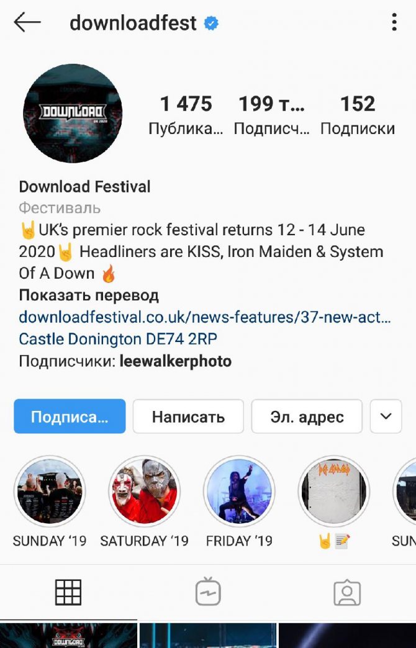Tap the Написать message button
Image resolution: width=416 pixels, height=648 pixels.
(188, 416)
